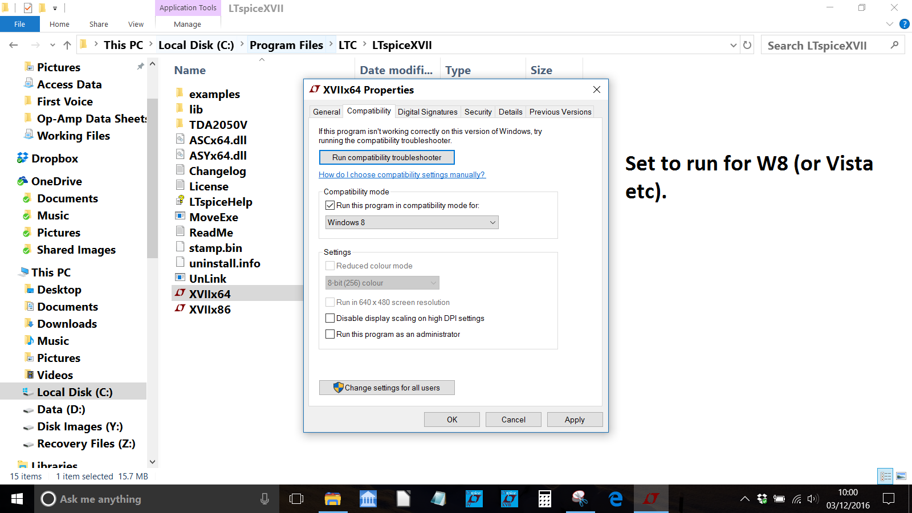This screenshot has width=912, height=513.
Task: Show hidden system tray icons
Action: (x=744, y=499)
